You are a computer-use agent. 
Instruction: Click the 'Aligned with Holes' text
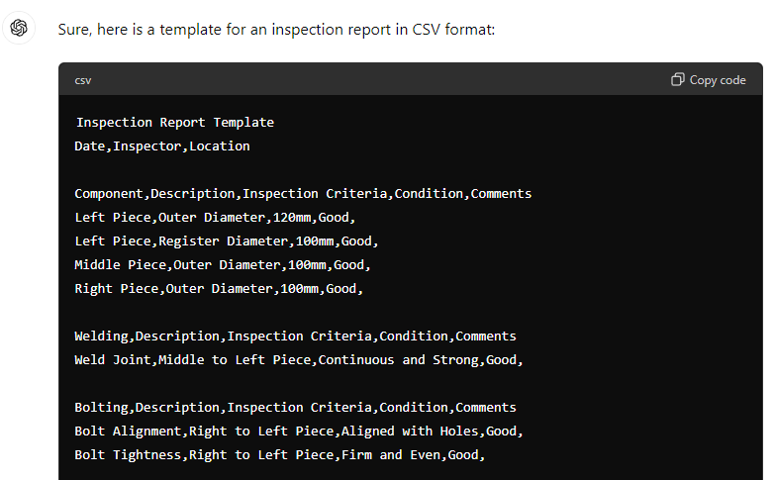(386, 432)
